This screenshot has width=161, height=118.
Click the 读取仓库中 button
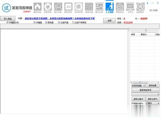coord(153,99)
